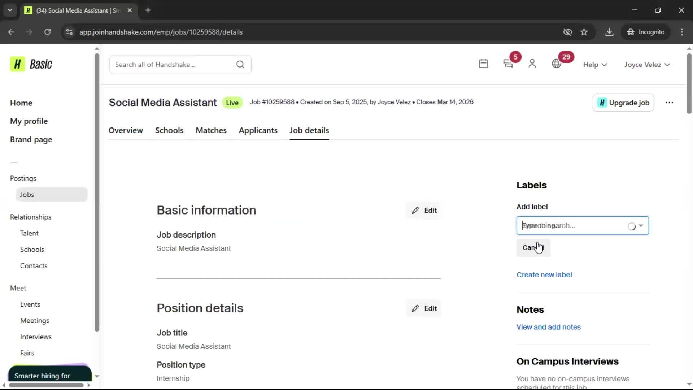This screenshot has height=390, width=693.
Task: Click the Smarter hiring banner
Action: point(50,373)
